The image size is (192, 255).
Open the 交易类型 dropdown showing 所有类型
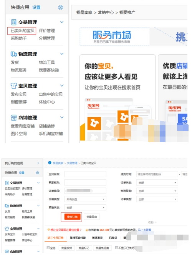pyautogui.click(x=85, y=199)
